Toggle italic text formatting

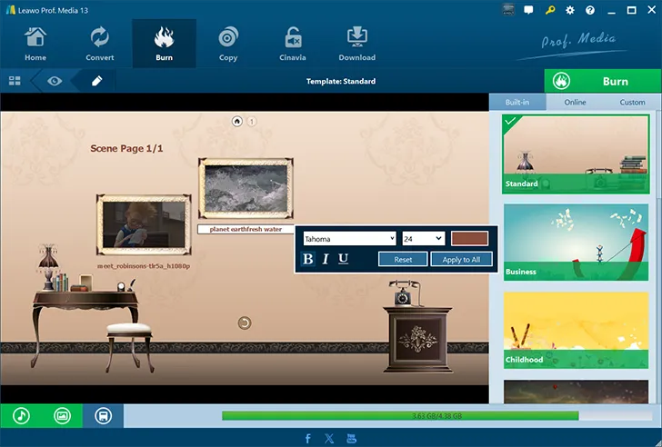326,259
